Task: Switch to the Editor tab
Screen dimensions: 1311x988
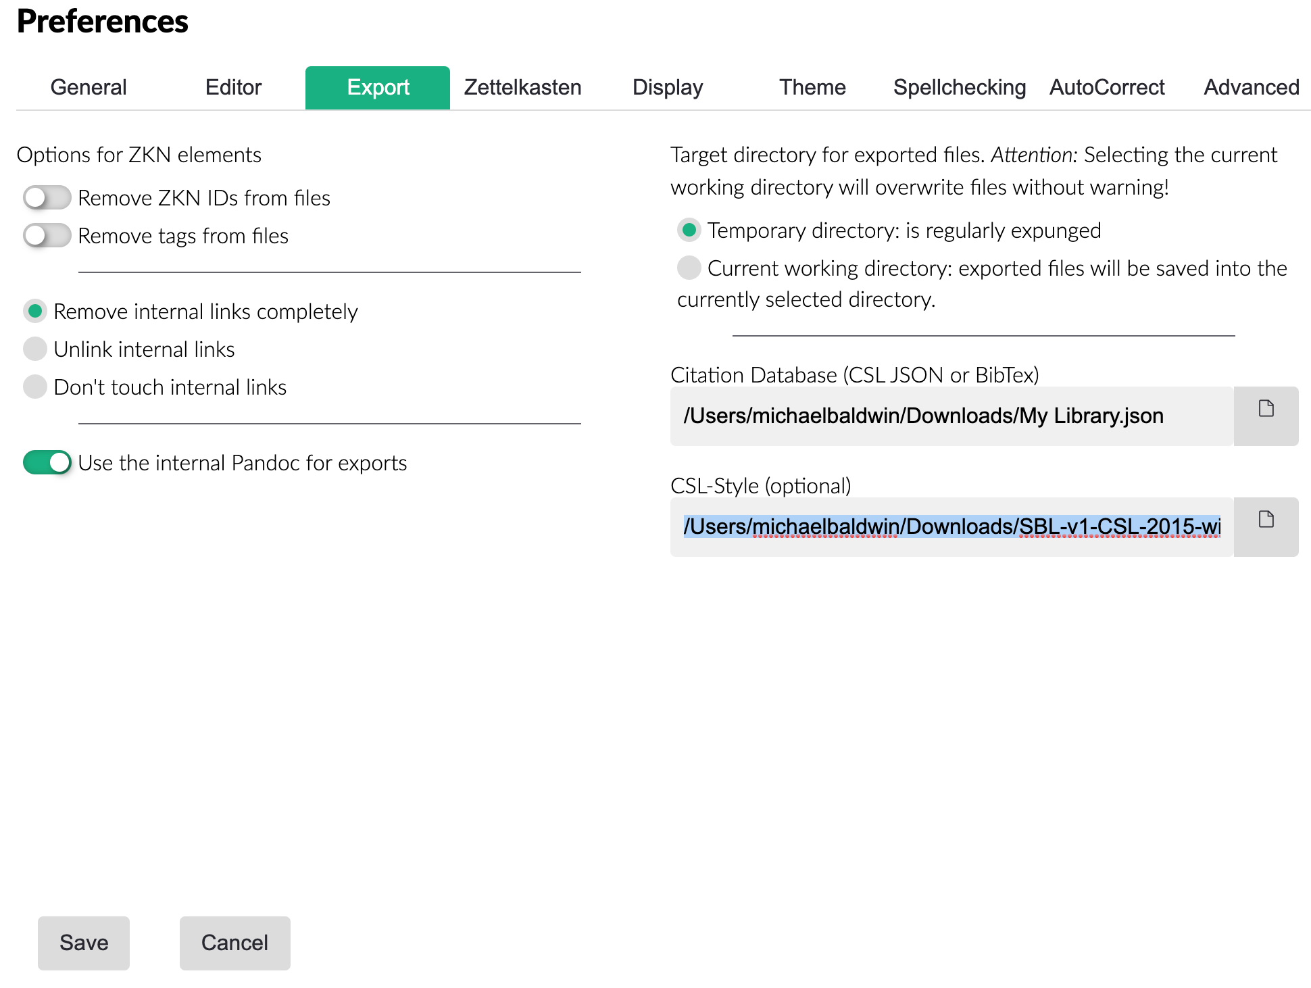Action: pos(233,87)
